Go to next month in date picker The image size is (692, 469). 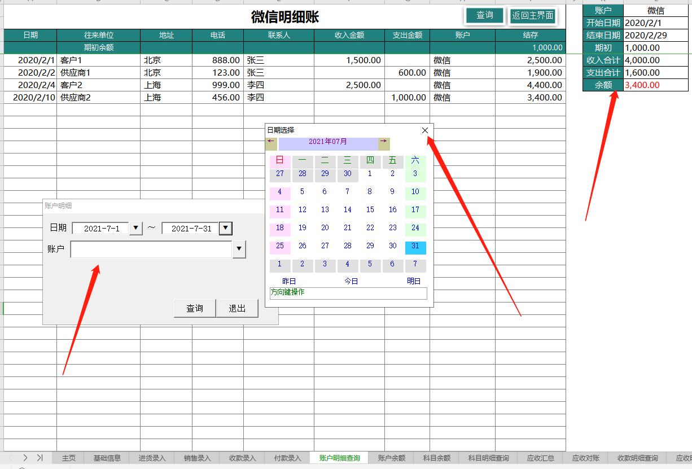tap(384, 144)
